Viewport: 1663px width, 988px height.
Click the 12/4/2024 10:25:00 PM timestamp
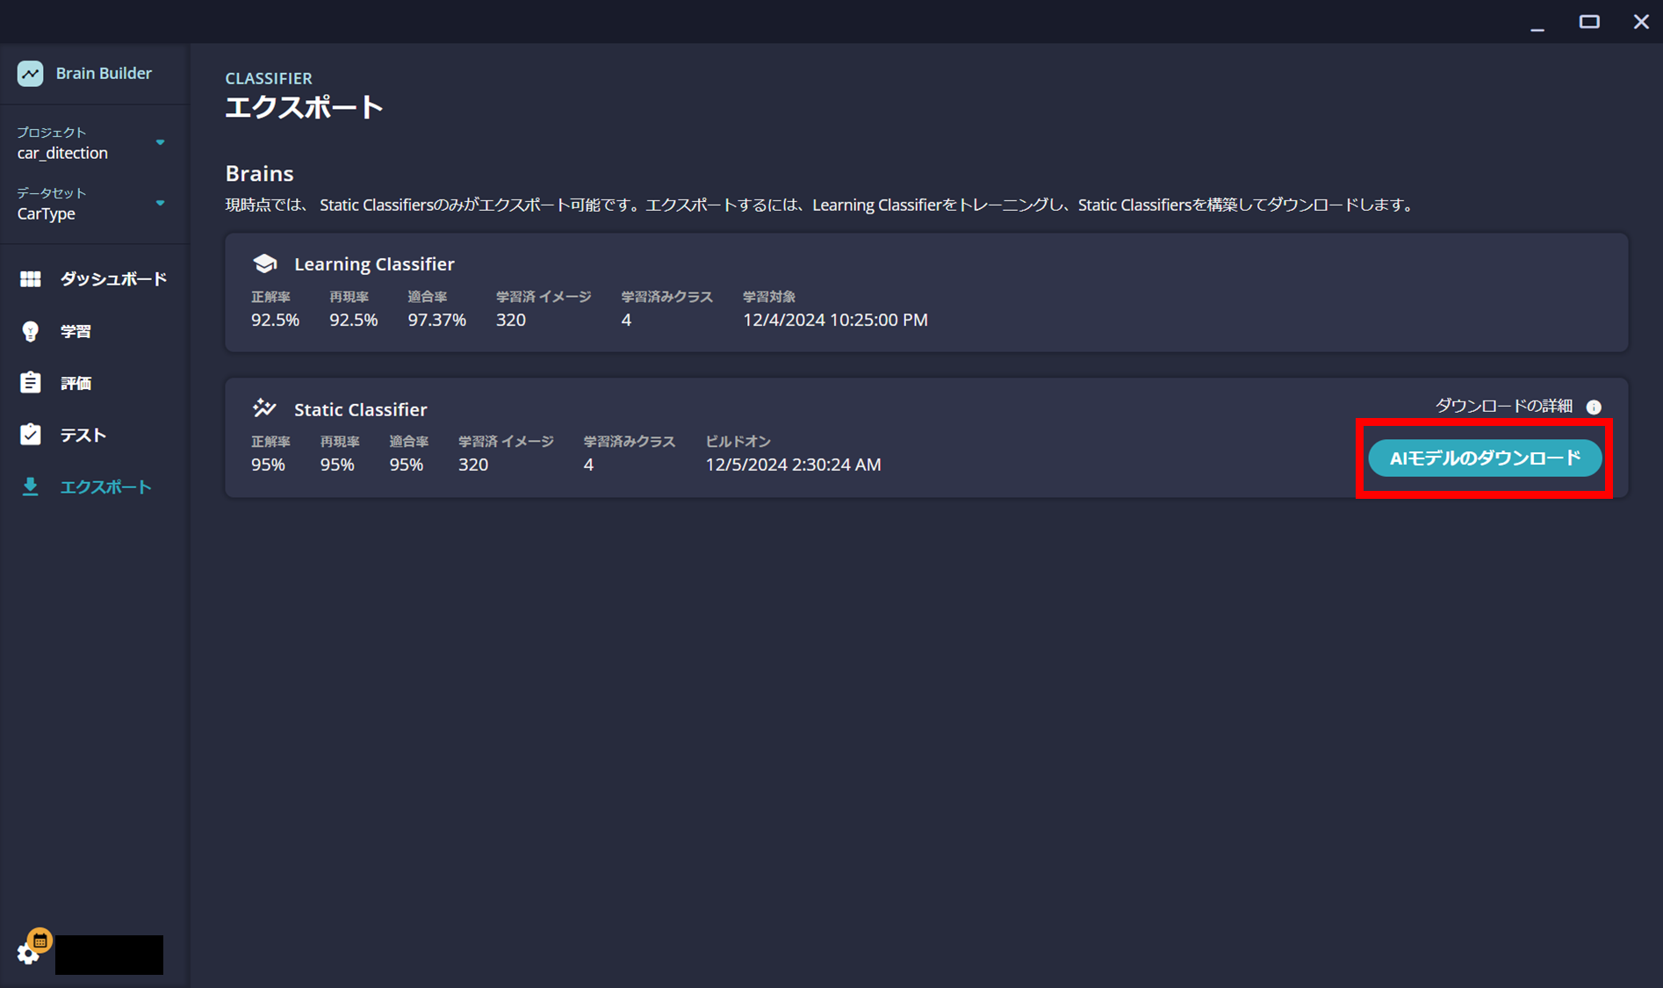tap(835, 320)
